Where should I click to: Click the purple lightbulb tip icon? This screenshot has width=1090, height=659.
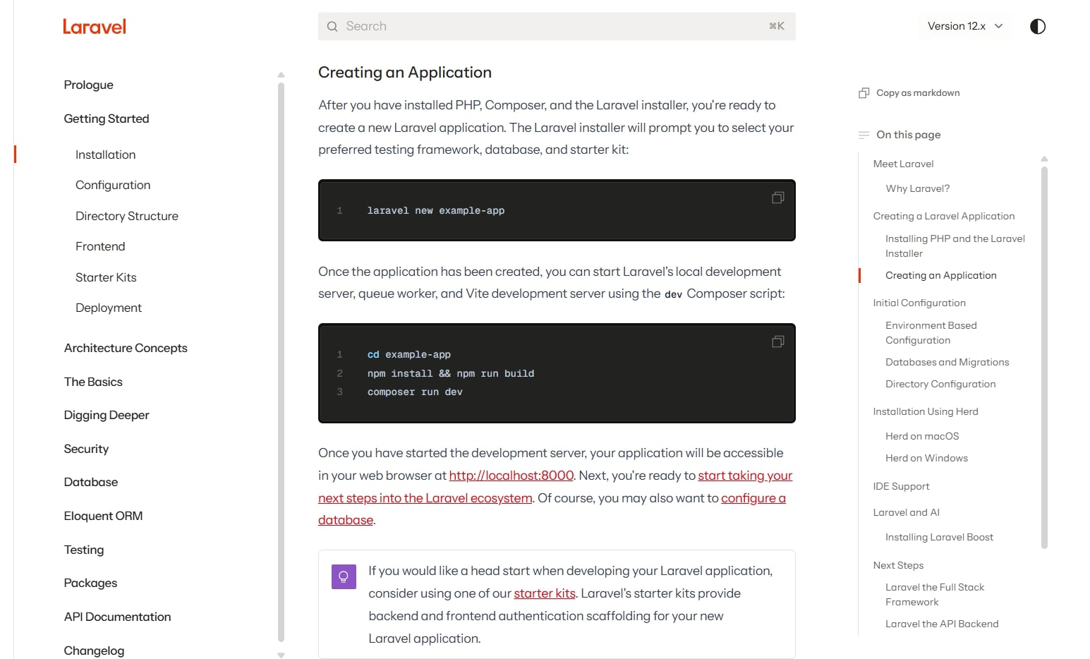(x=344, y=576)
